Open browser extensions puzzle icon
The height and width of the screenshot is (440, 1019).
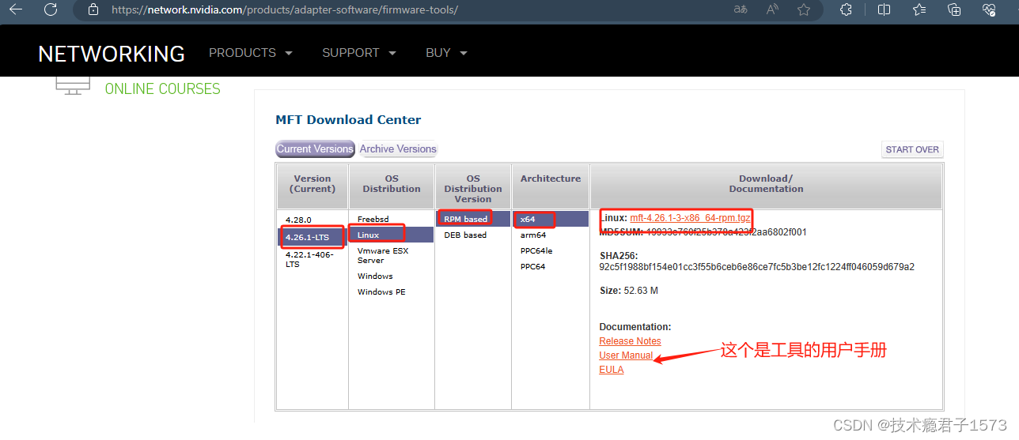click(846, 10)
